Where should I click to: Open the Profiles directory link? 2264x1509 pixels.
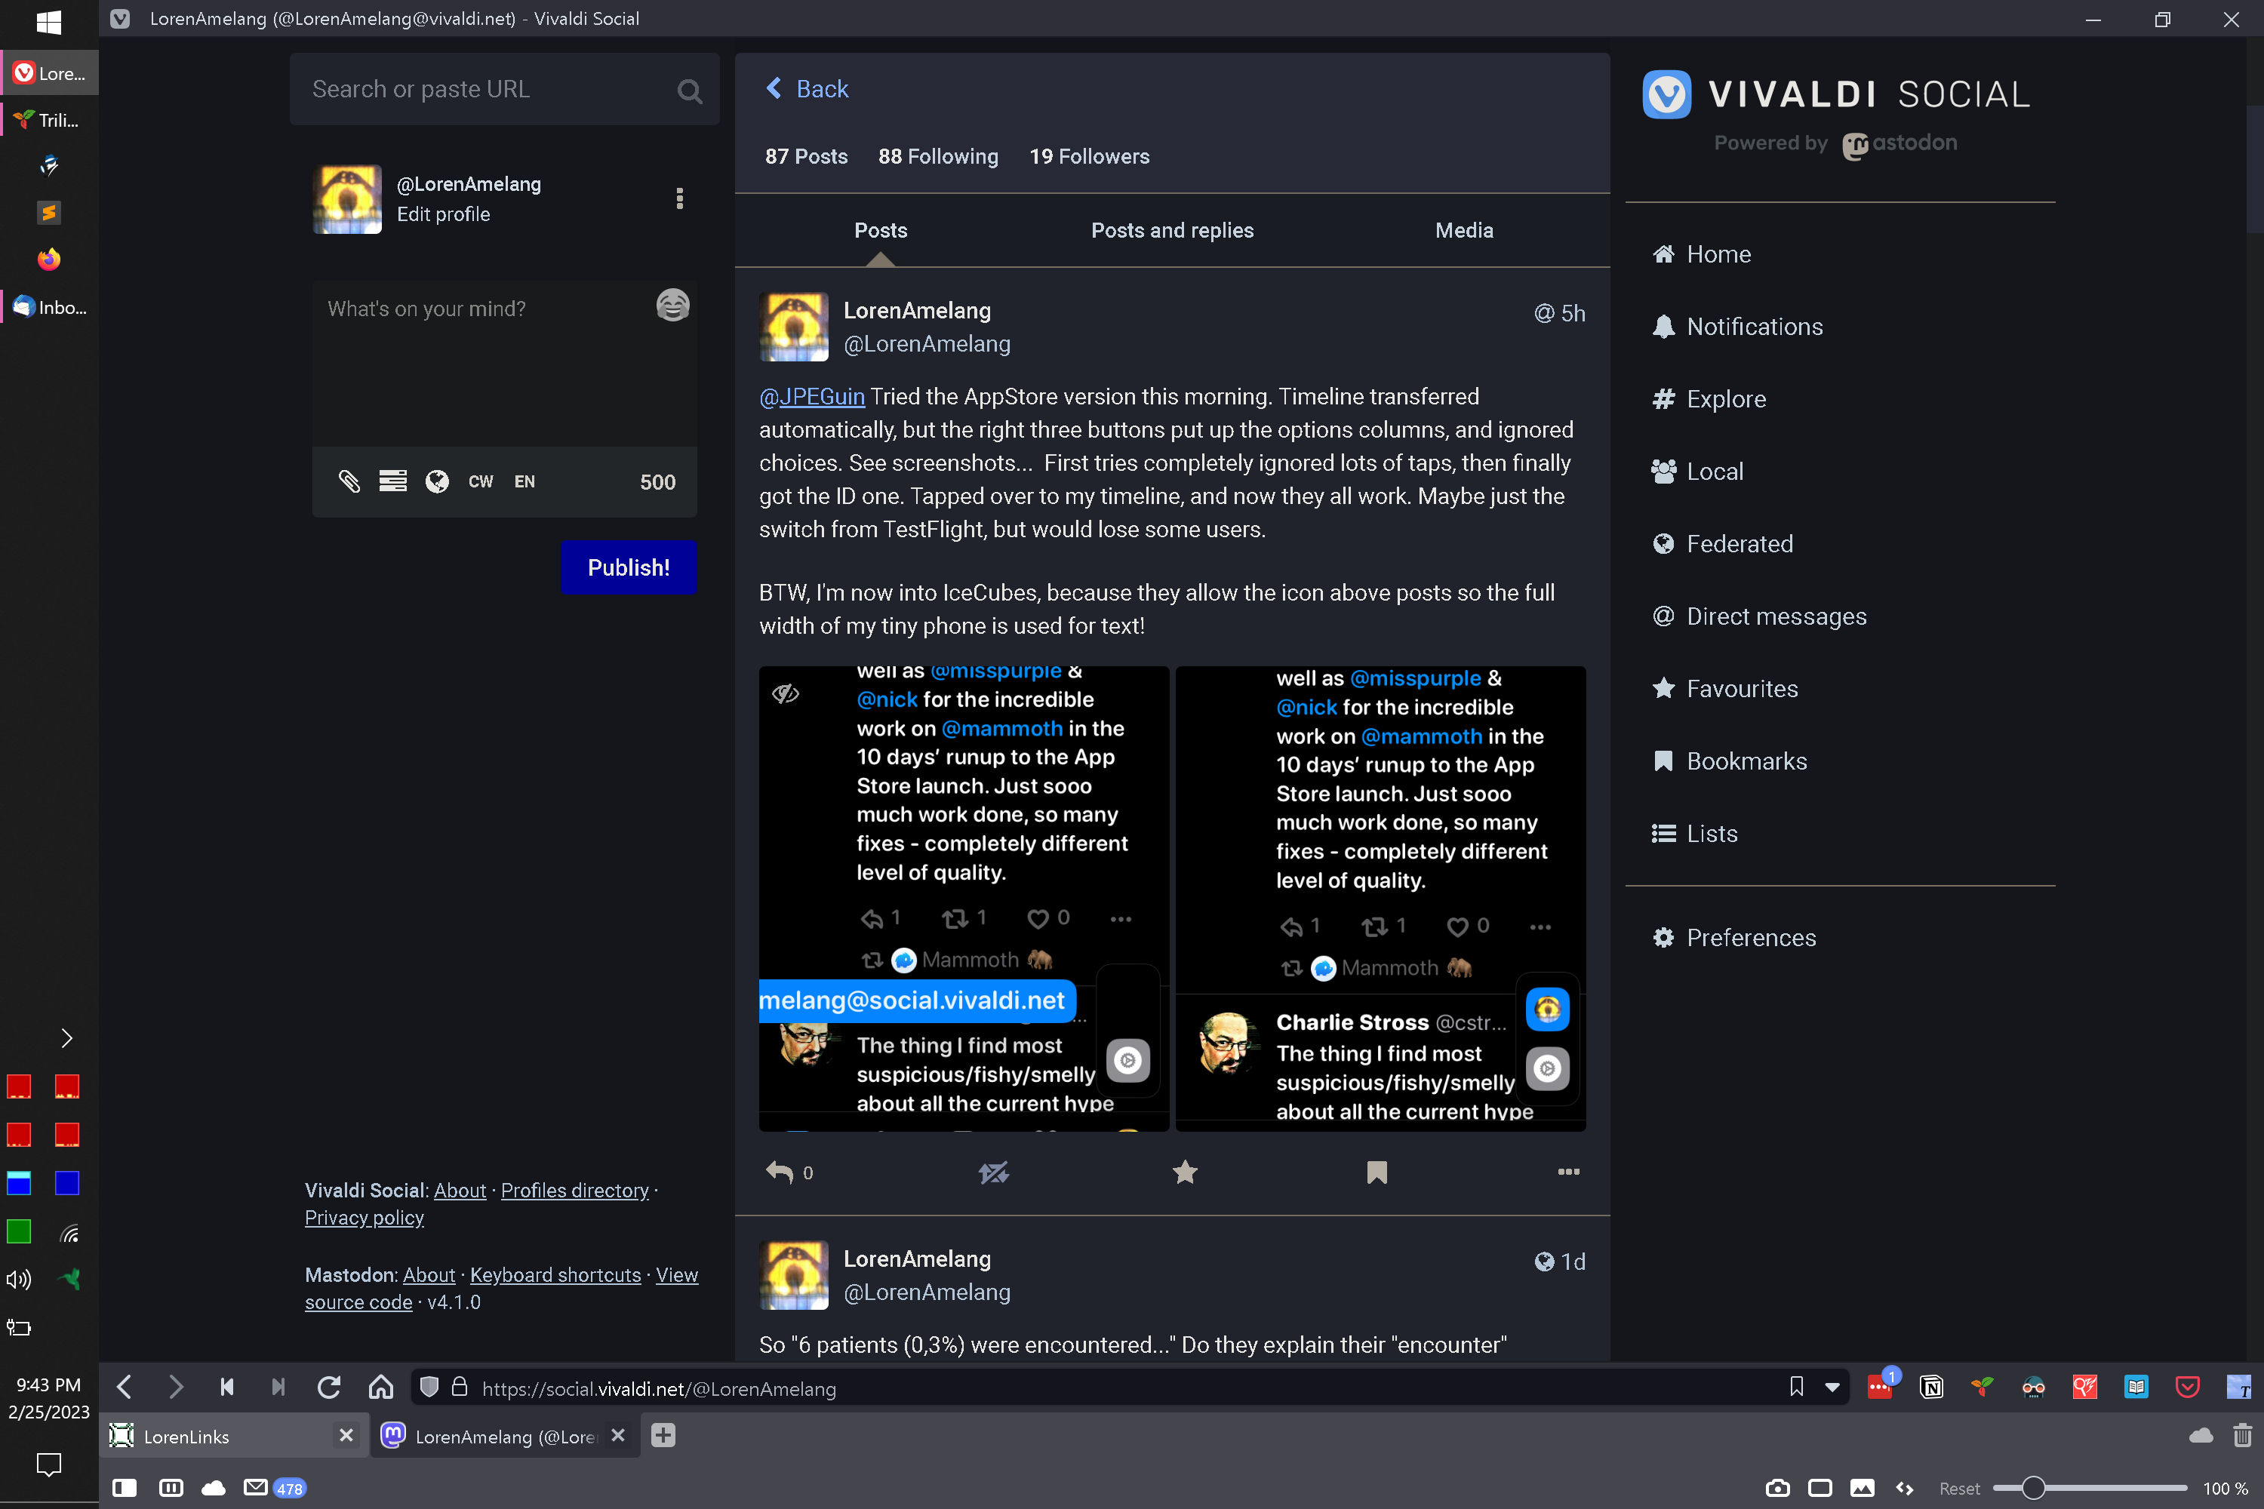574,1191
